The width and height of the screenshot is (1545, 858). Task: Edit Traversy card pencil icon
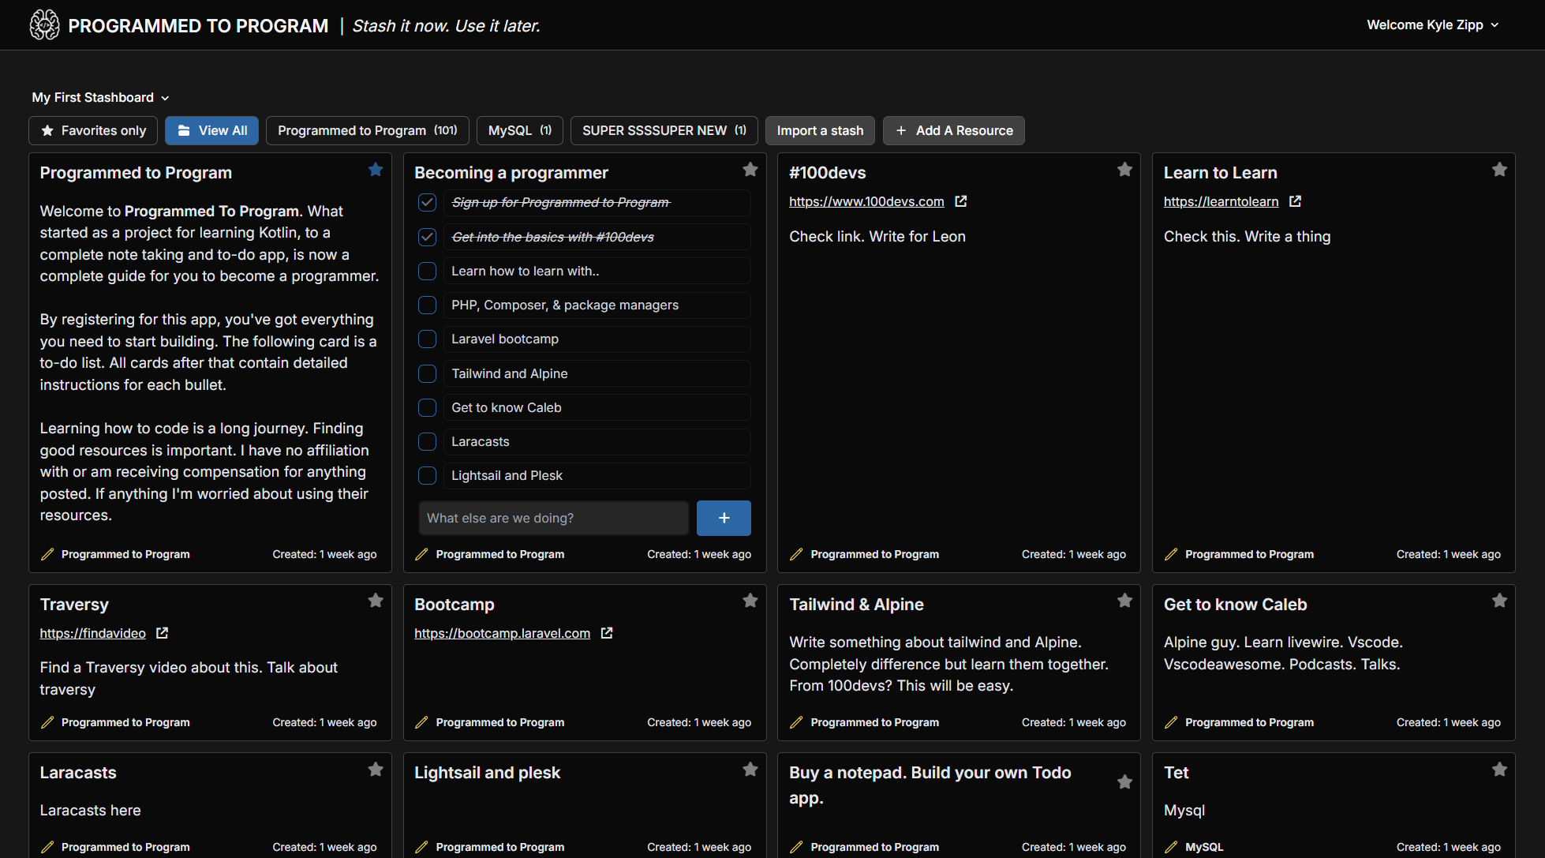pyautogui.click(x=47, y=722)
